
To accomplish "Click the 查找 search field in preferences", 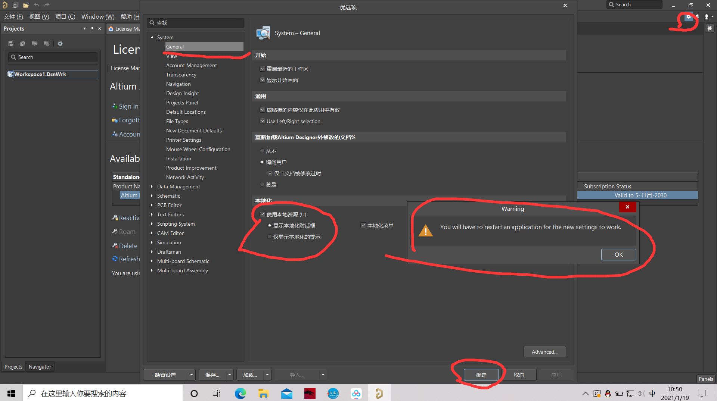I will [x=195, y=23].
